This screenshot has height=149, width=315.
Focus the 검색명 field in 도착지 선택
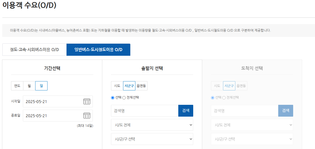point(245,111)
